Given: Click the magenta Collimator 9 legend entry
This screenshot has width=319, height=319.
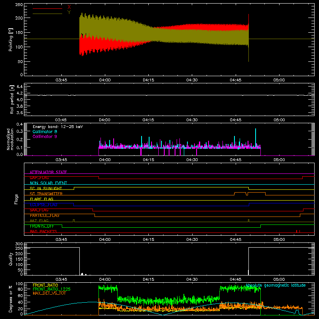Looking at the screenshot, I should tap(45, 136).
